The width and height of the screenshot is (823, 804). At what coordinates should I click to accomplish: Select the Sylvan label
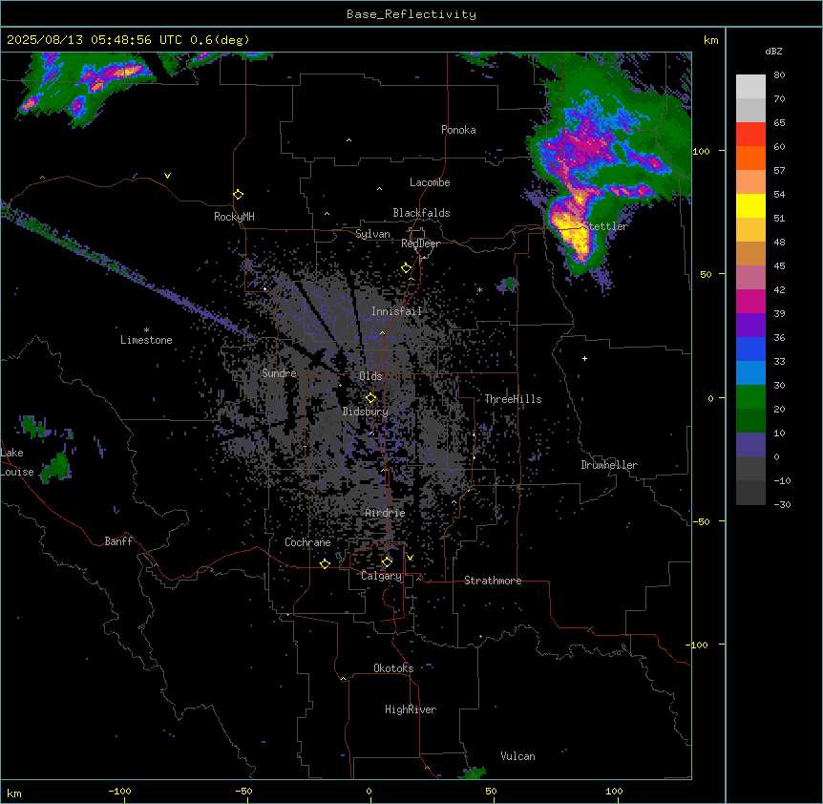pos(372,234)
